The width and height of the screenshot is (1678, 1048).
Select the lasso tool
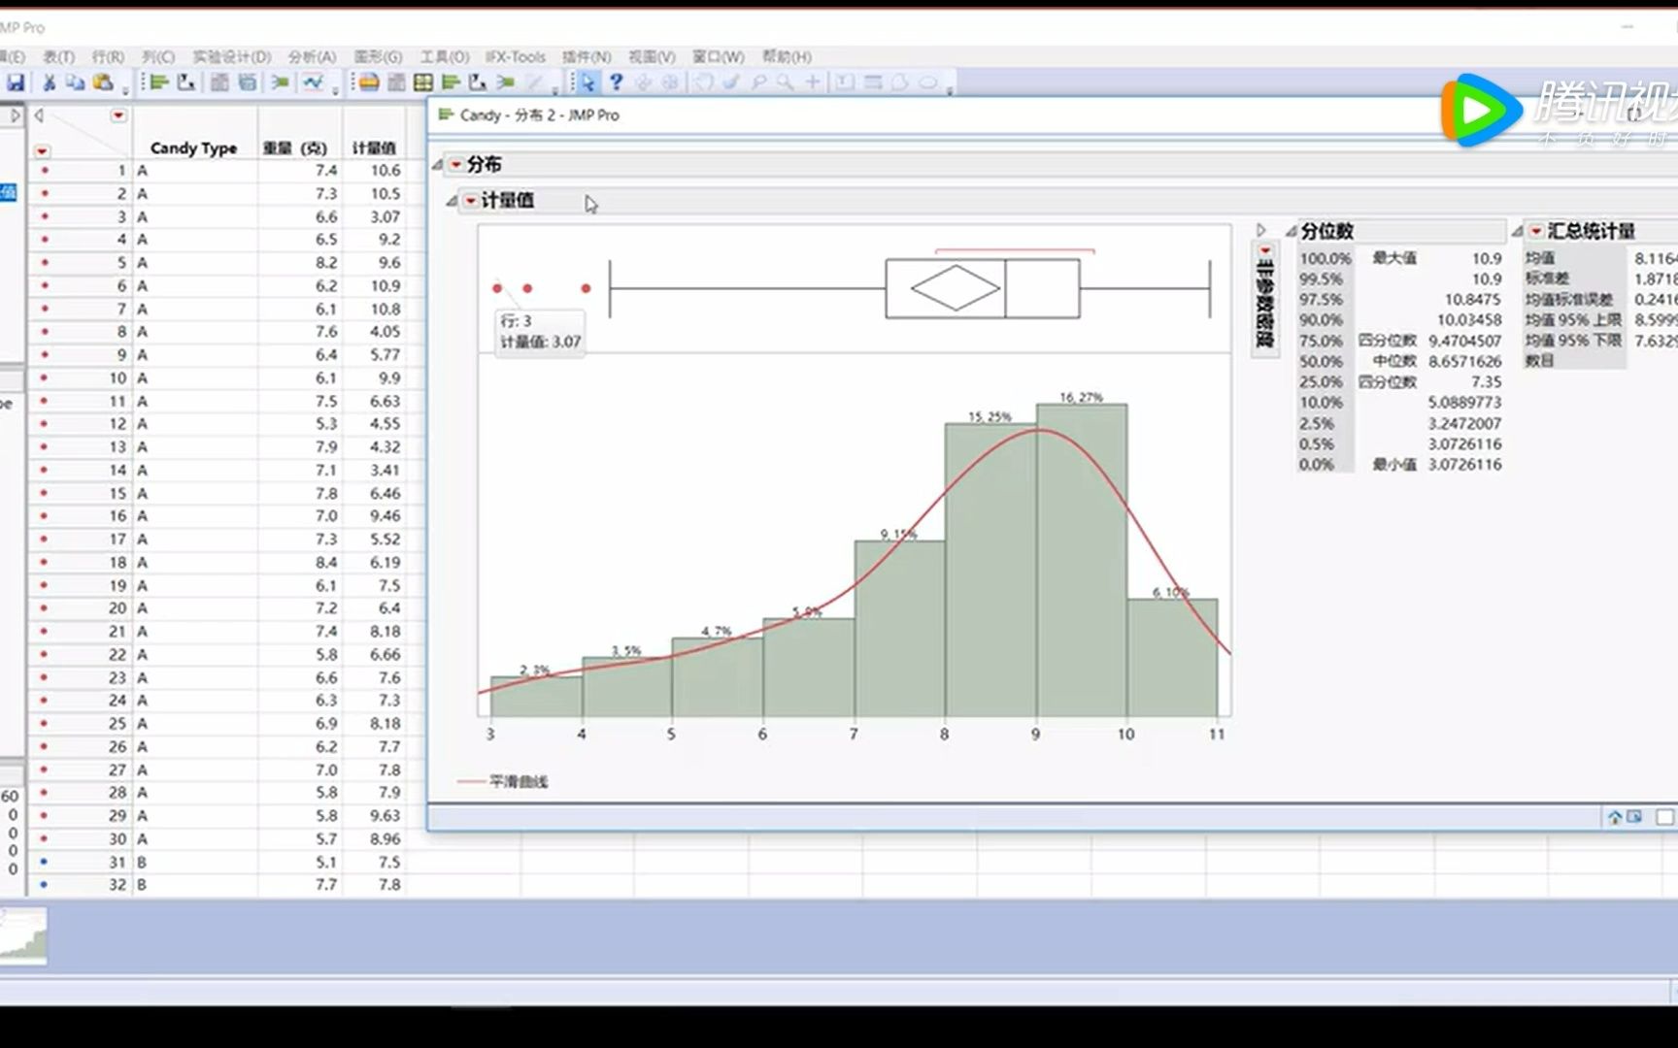coord(758,83)
